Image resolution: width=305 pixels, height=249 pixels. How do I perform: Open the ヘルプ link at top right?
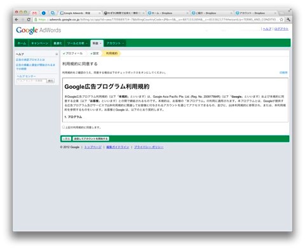pos(267,29)
